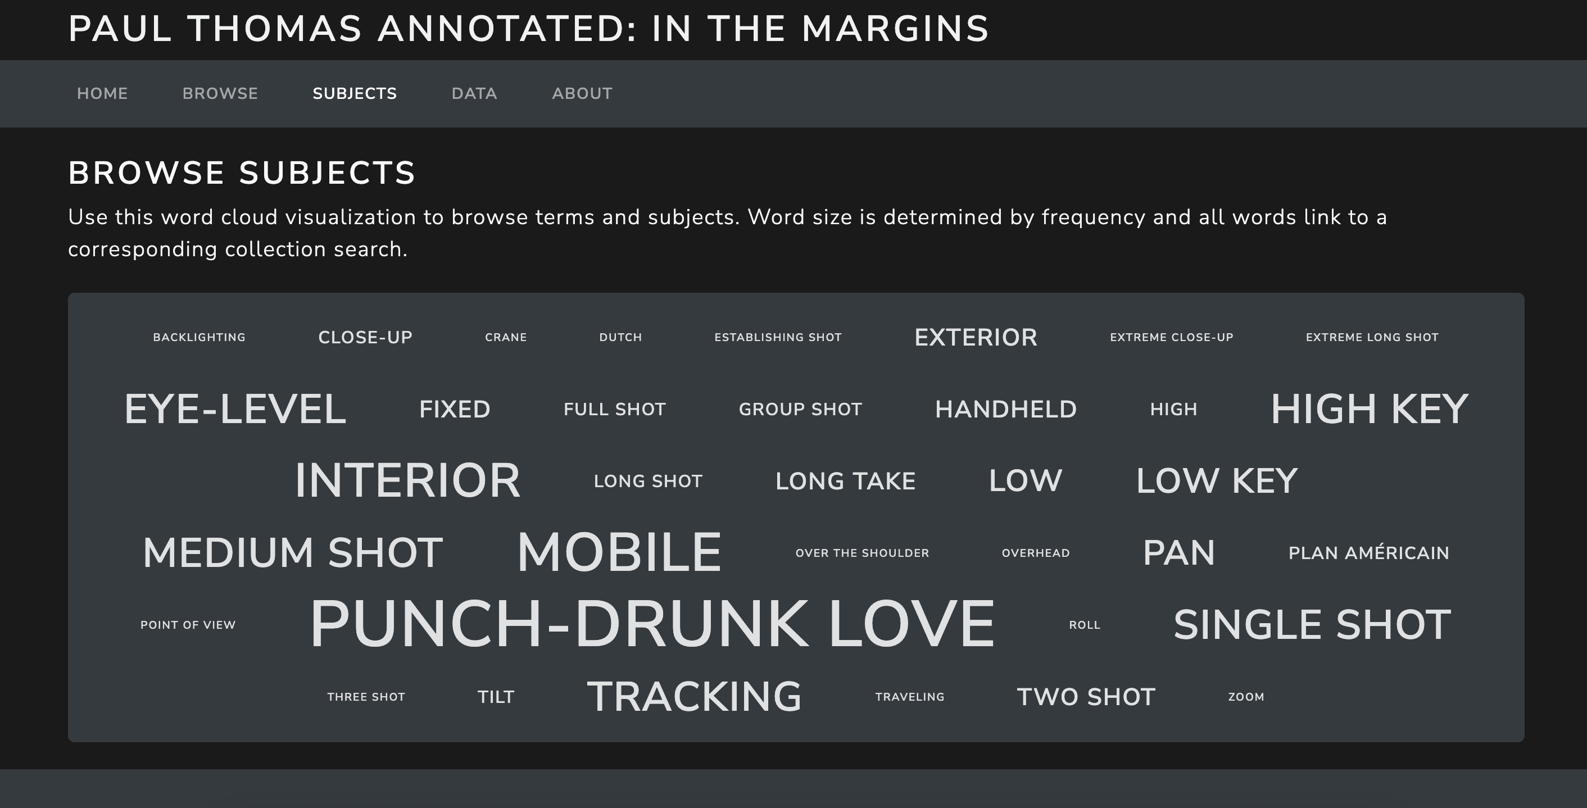Go to the Browse menu item
Screen dimensions: 1587x808
[220, 94]
